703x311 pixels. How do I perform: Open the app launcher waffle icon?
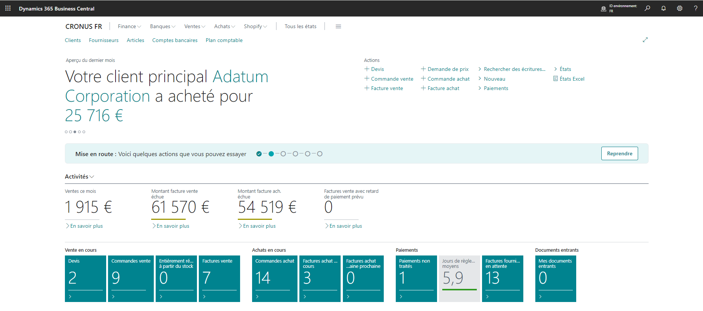pos(8,8)
